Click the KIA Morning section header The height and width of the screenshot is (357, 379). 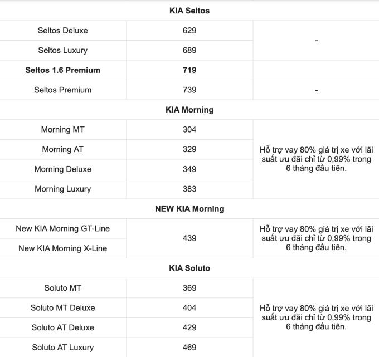(x=189, y=110)
